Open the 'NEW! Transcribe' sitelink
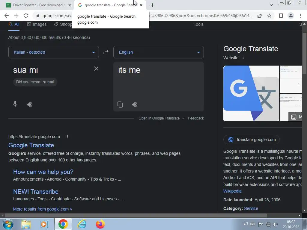Screen dimensions: 307x230 click(36, 192)
